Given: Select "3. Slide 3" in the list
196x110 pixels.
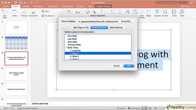Looking at the screenshot, I should pos(74,56).
